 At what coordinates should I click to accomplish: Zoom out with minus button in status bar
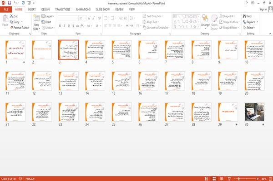235,179
